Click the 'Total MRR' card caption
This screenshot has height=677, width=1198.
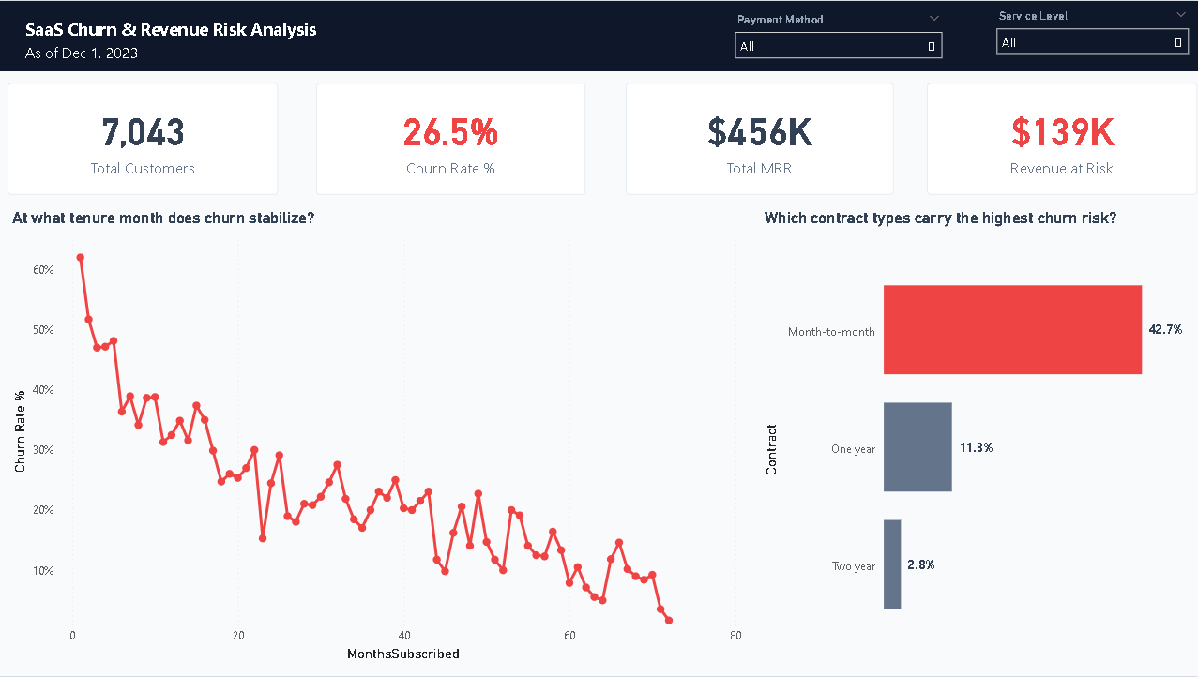point(760,169)
